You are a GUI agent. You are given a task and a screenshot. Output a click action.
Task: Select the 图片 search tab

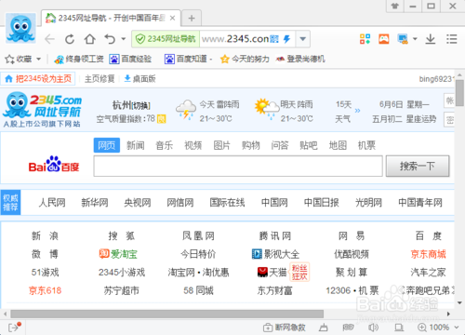222,145
